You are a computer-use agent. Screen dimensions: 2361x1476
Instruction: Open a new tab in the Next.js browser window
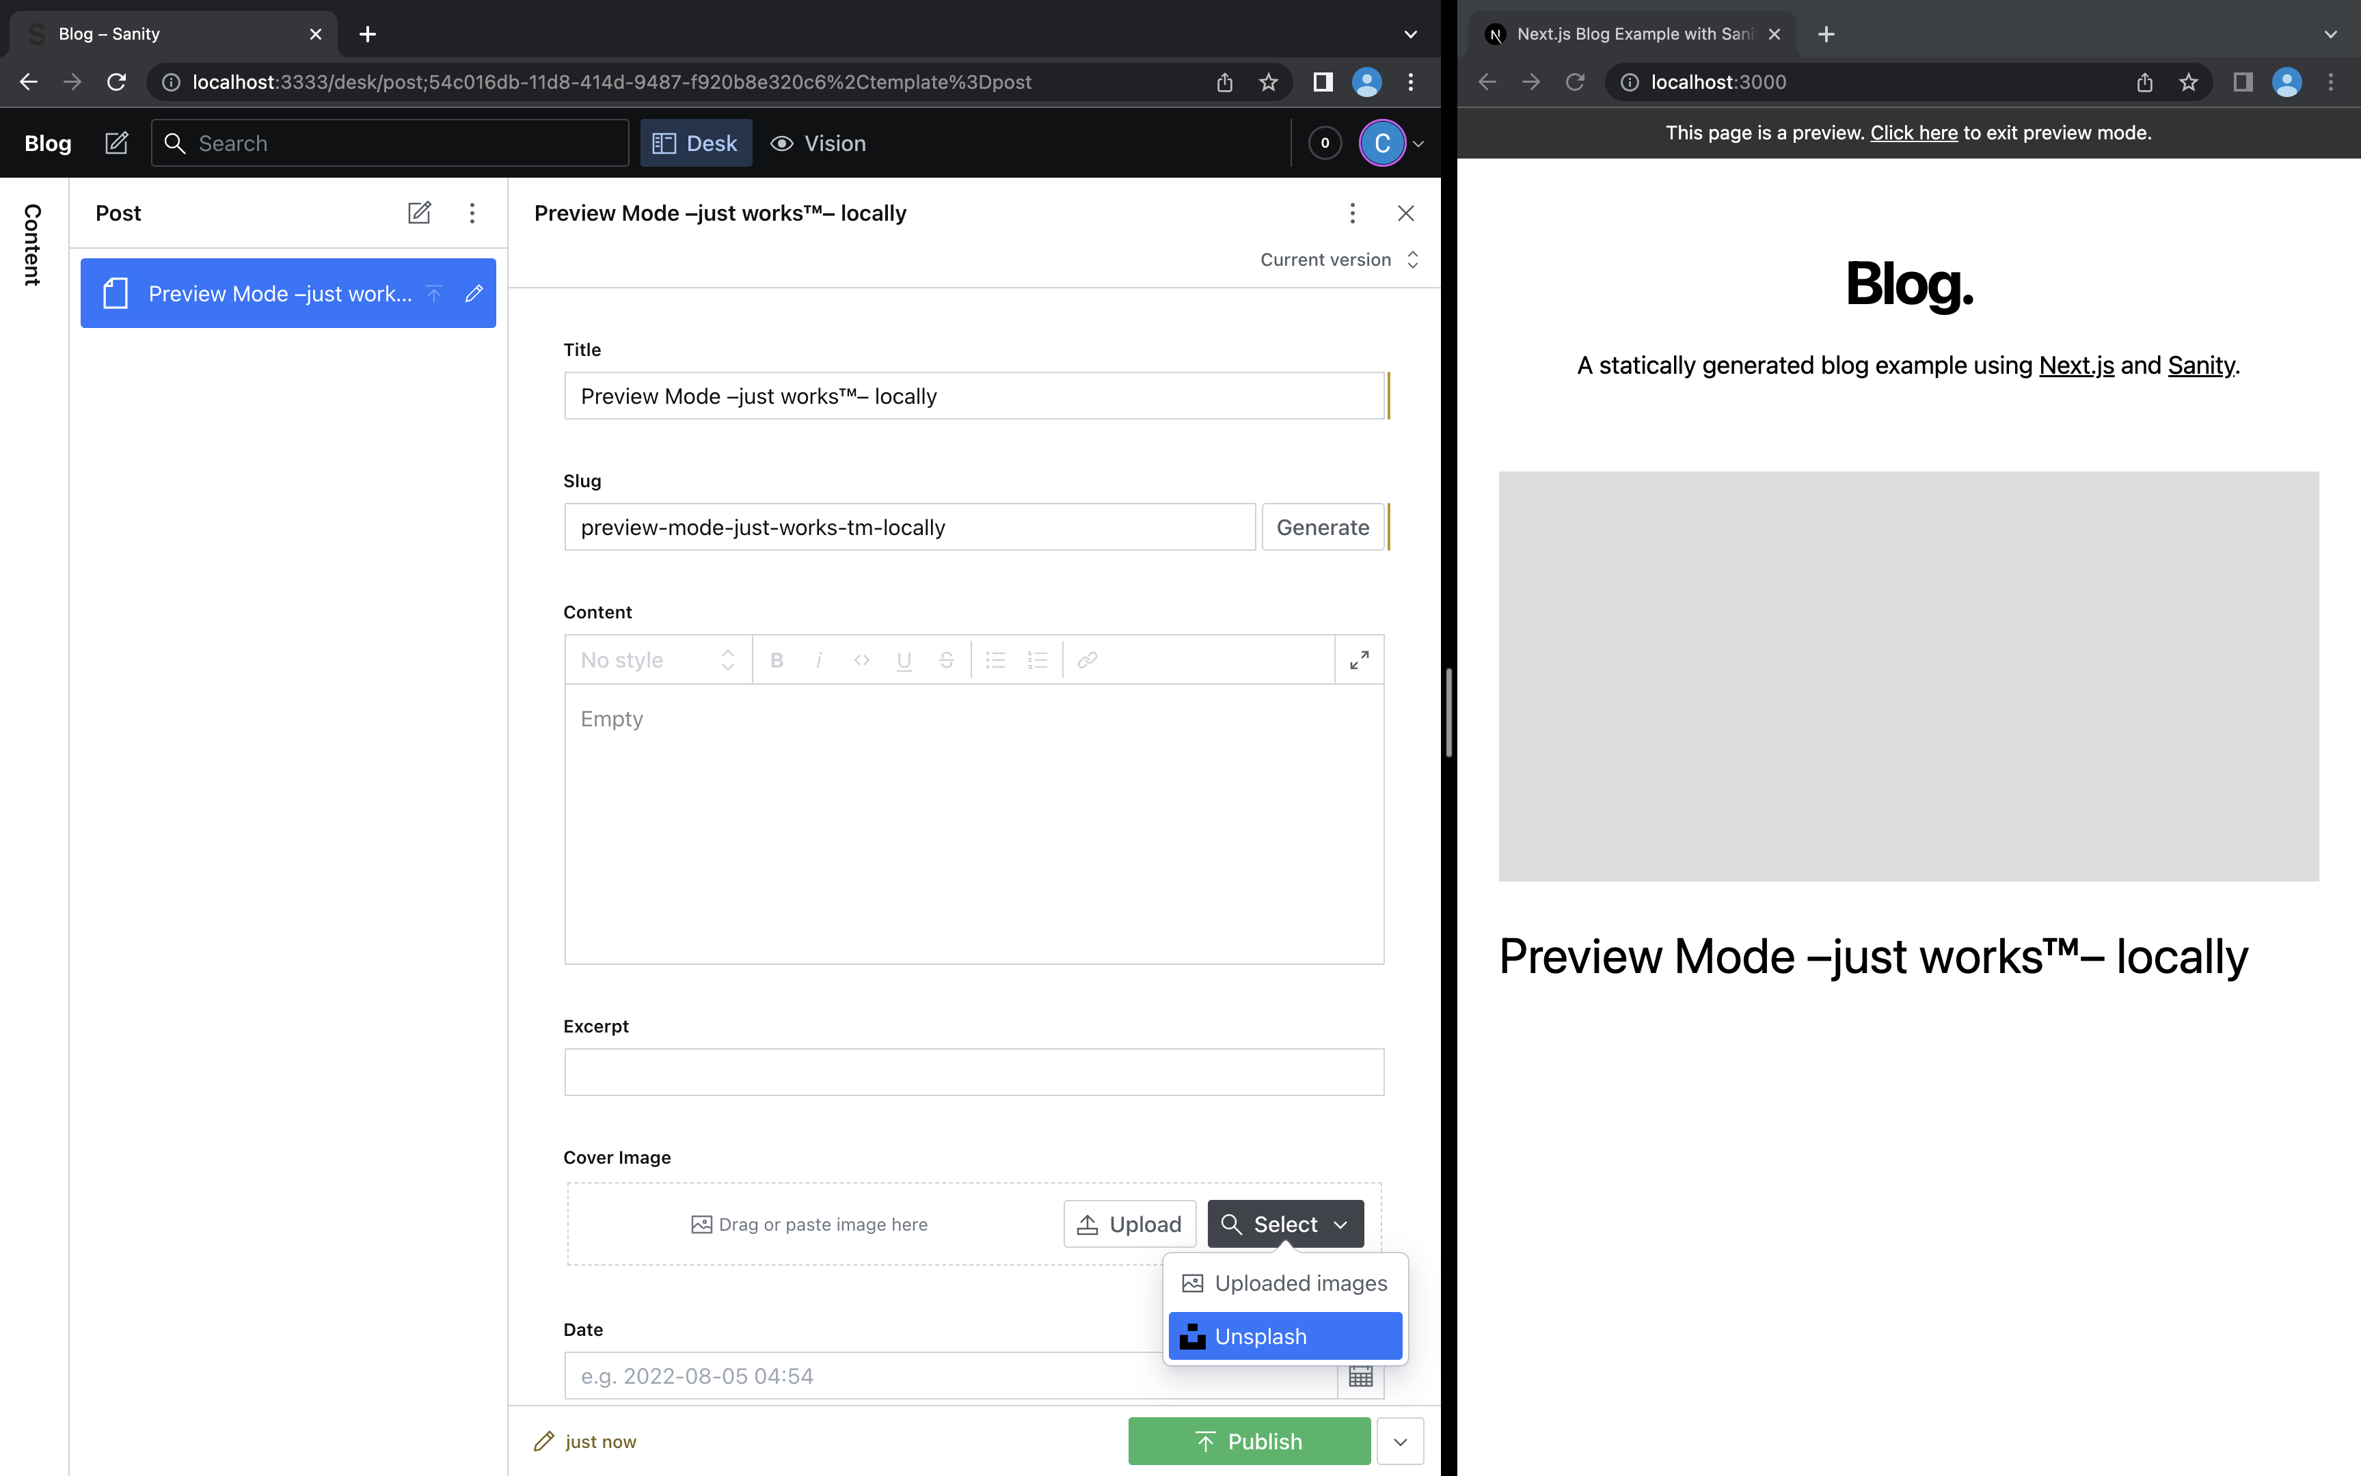pyautogui.click(x=1826, y=34)
